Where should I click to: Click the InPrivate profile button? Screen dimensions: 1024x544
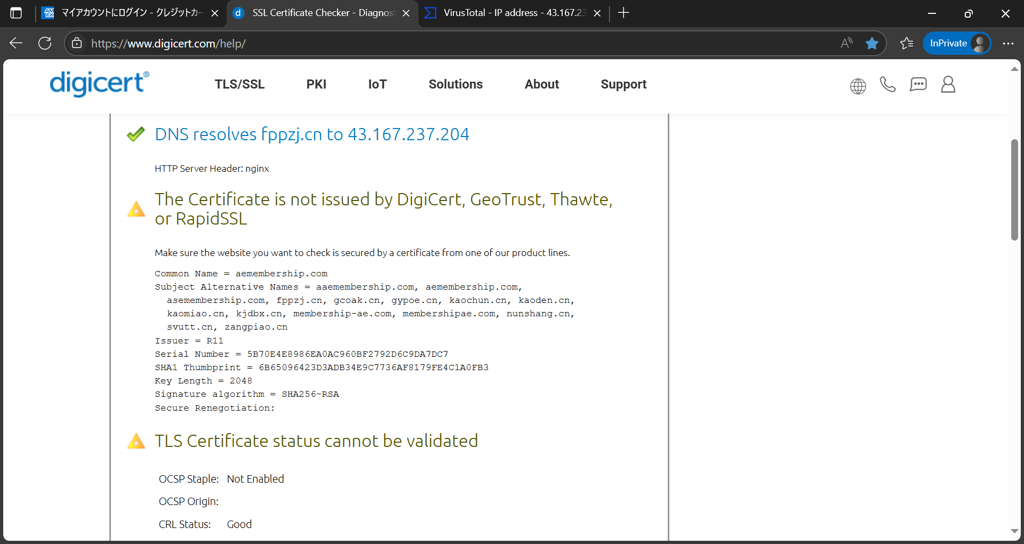click(957, 43)
